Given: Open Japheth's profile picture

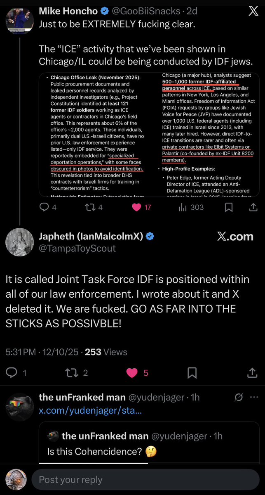Looking at the screenshot, I should (x=20, y=242).
